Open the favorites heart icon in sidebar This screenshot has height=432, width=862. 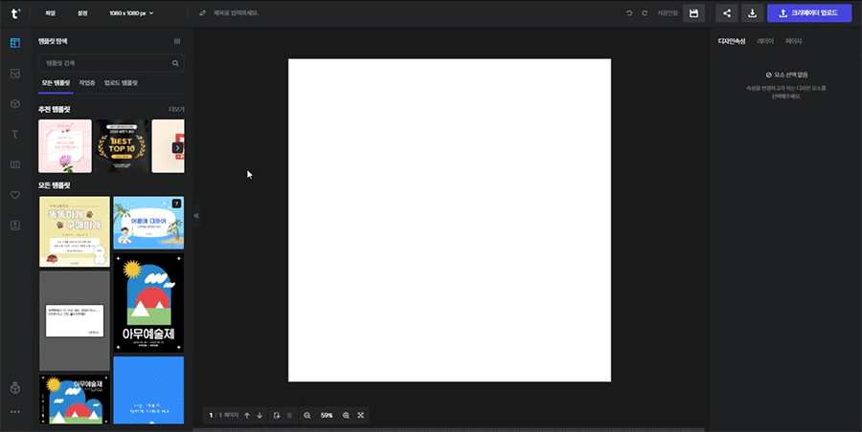point(15,195)
